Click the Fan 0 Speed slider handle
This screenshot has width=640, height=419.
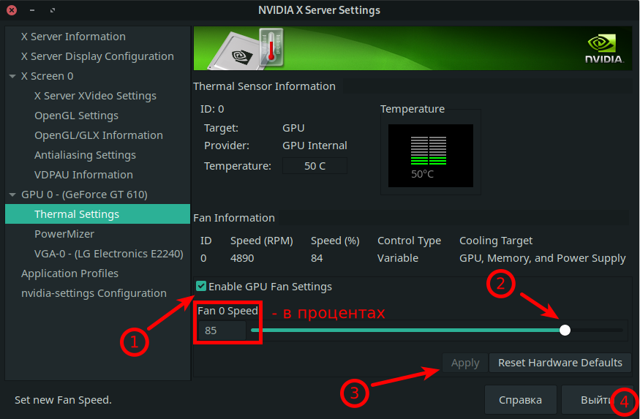[x=565, y=330]
